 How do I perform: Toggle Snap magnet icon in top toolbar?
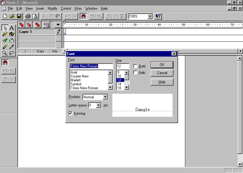click(84, 16)
